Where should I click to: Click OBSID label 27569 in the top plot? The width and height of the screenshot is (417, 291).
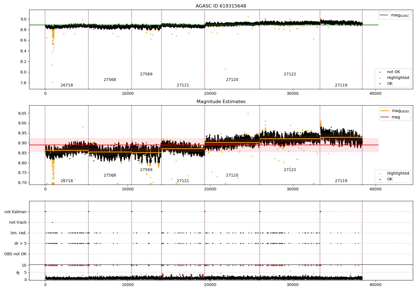146,74
